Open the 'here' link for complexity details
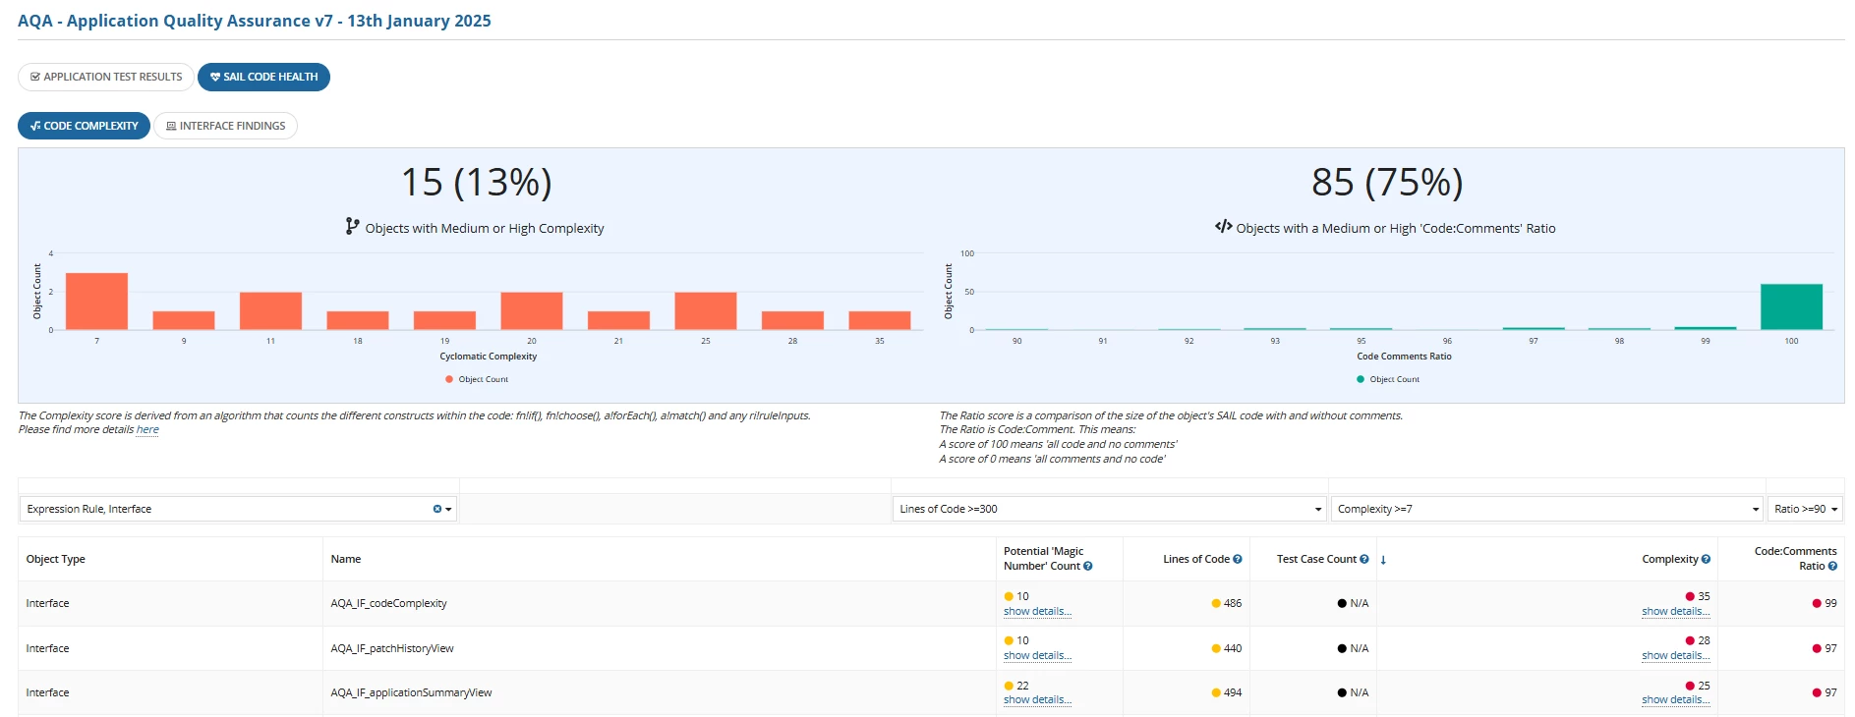The height and width of the screenshot is (717, 1855). [x=147, y=429]
